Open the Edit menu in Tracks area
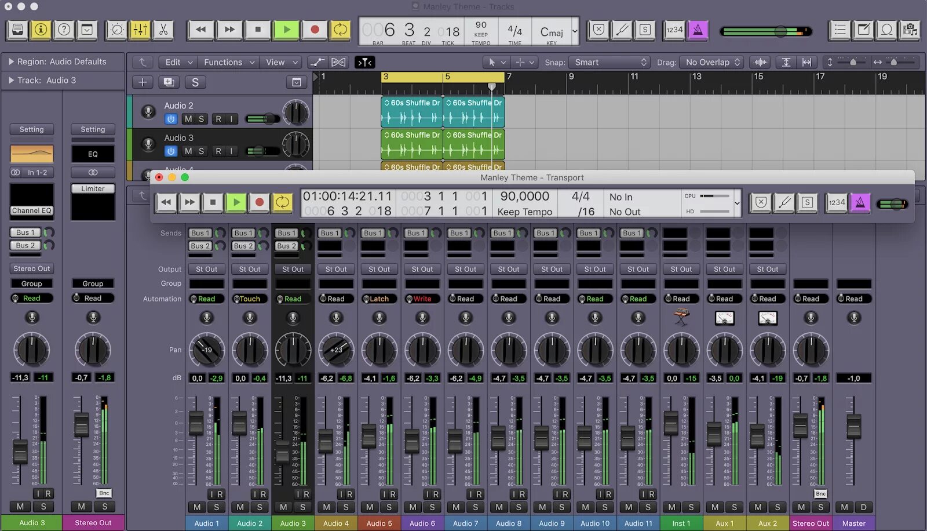The height and width of the screenshot is (531, 927). coord(178,62)
